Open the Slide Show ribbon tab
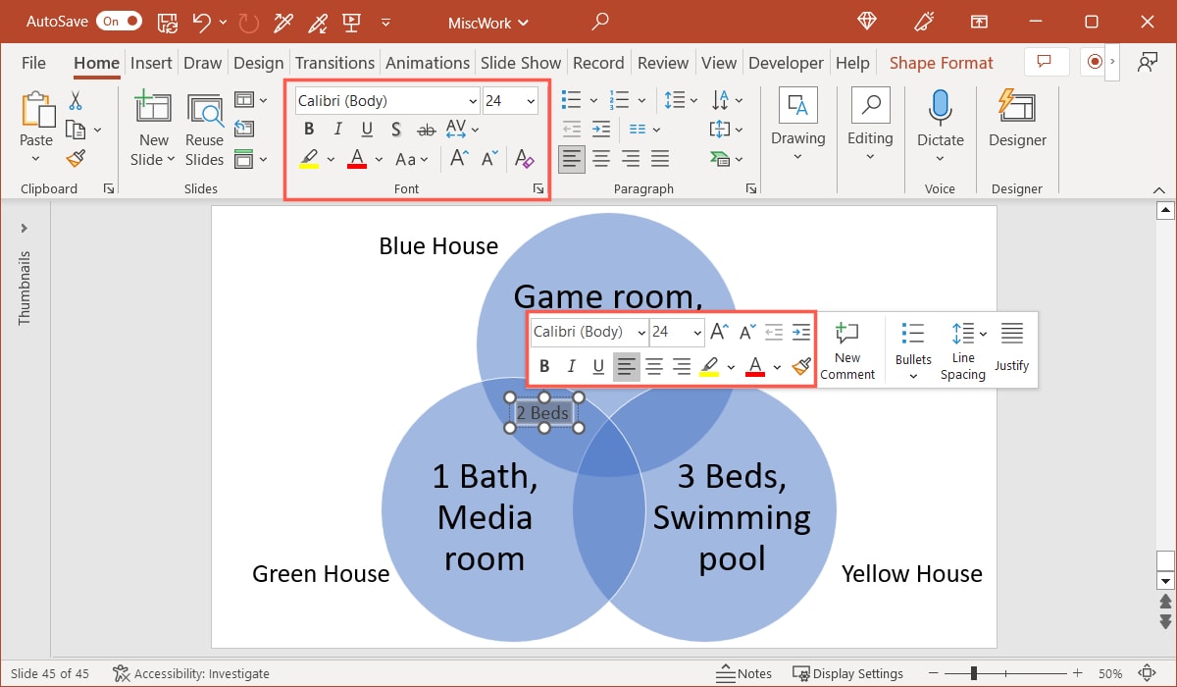This screenshot has width=1177, height=687. coord(521,62)
